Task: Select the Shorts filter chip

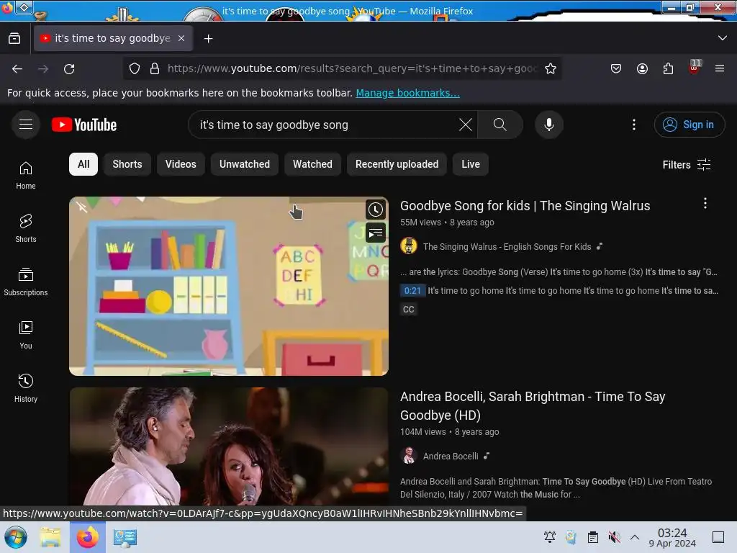Action: point(127,164)
